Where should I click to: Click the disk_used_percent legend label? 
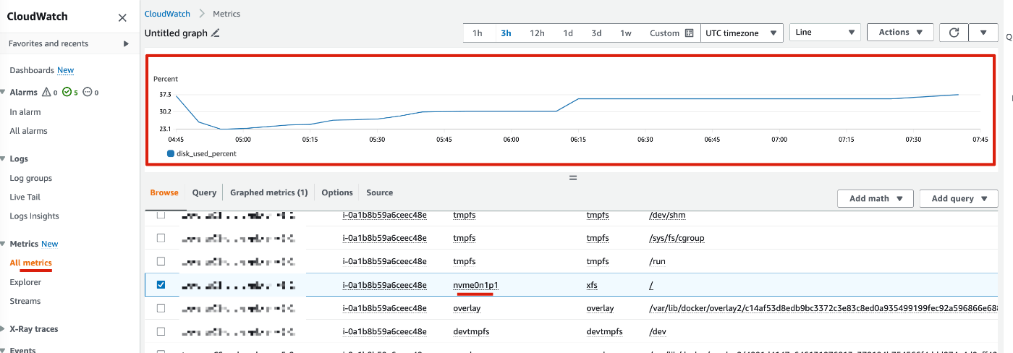207,153
